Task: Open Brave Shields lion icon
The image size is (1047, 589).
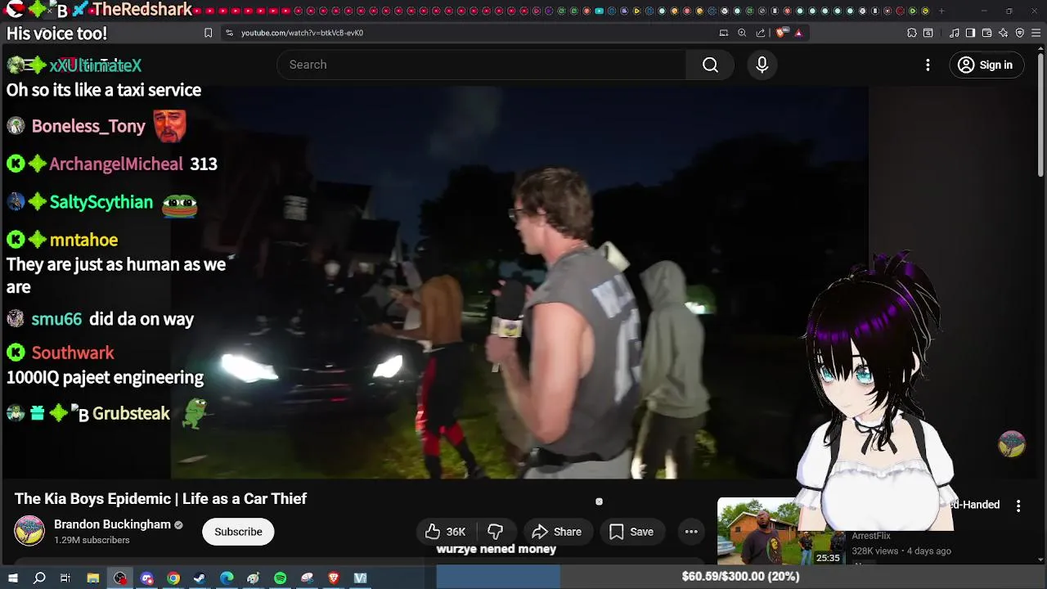Action: (780, 33)
